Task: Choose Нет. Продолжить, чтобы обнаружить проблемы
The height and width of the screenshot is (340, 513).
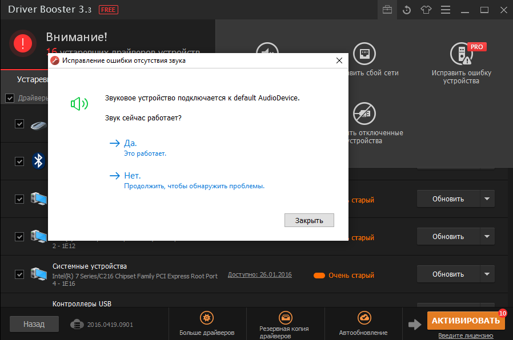Action: pyautogui.click(x=187, y=180)
